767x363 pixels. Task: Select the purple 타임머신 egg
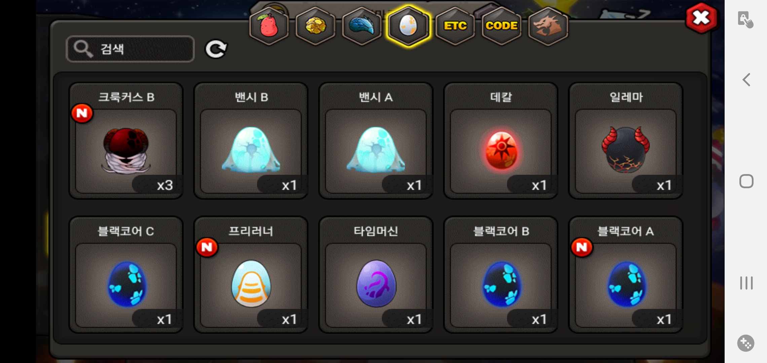376,275
